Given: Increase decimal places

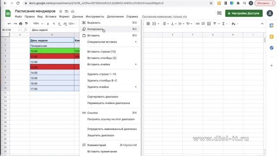Looking at the screenshot, I should point(65,24).
